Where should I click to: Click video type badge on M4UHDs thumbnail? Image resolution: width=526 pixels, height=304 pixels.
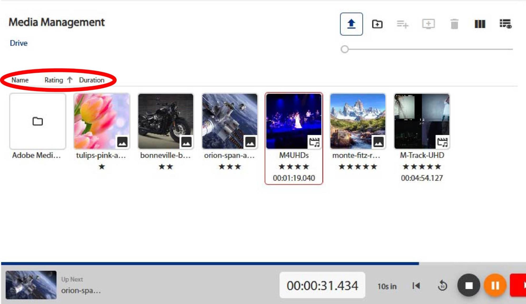click(x=314, y=142)
